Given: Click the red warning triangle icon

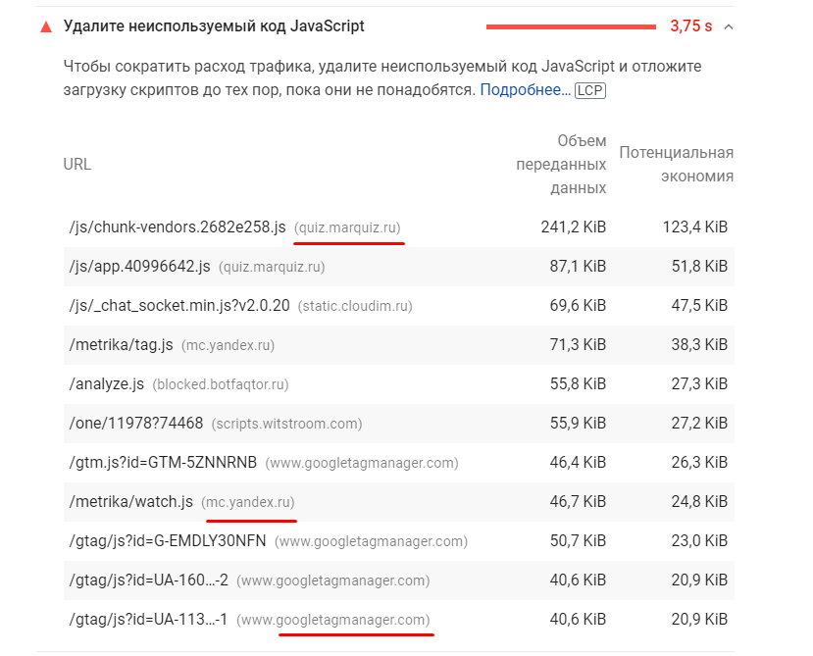Looking at the screenshot, I should (x=46, y=27).
